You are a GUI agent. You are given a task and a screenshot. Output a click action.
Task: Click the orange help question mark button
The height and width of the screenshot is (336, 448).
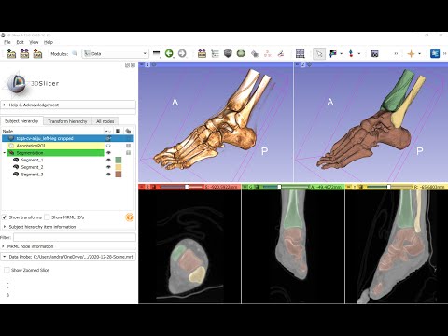point(130,217)
